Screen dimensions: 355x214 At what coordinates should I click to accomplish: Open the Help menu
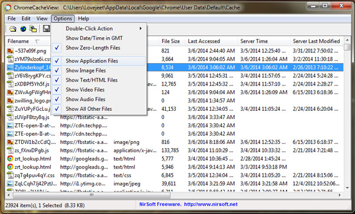tap(83, 18)
